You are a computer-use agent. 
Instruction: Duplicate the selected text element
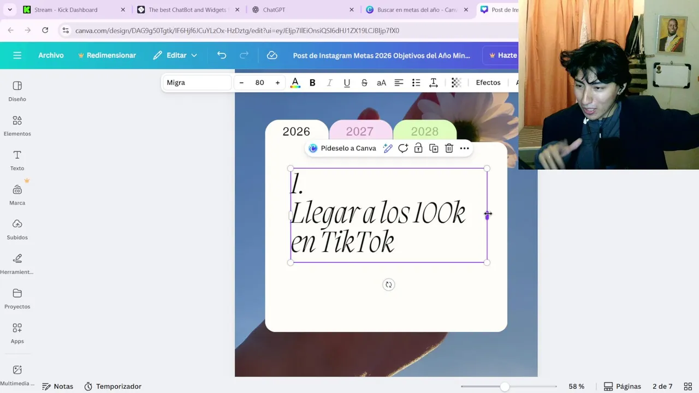(434, 148)
